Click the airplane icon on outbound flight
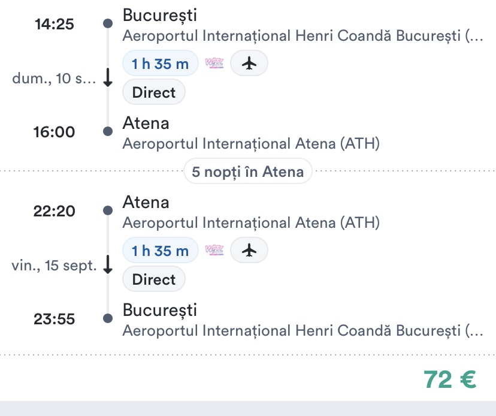 point(249,64)
